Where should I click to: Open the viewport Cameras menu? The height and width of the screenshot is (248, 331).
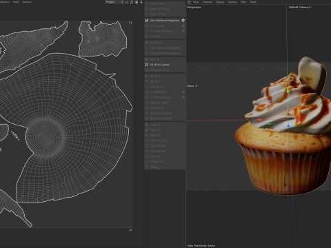(207, 2)
